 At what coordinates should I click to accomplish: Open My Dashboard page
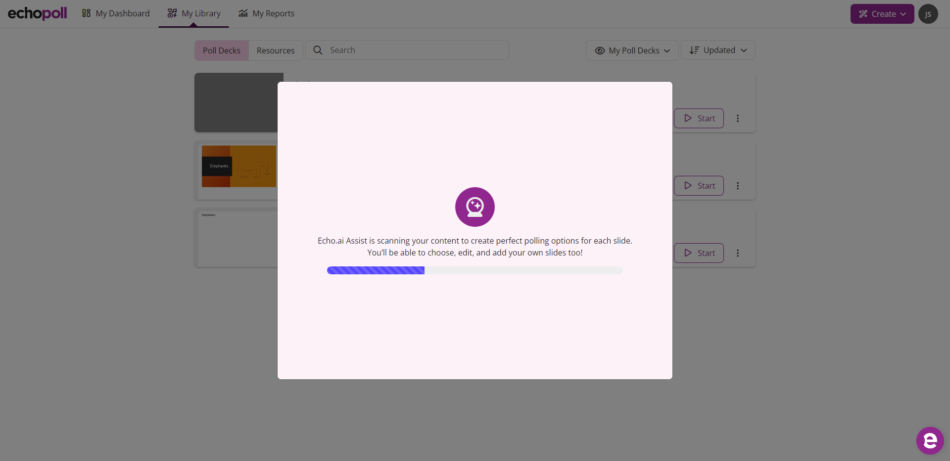116,13
